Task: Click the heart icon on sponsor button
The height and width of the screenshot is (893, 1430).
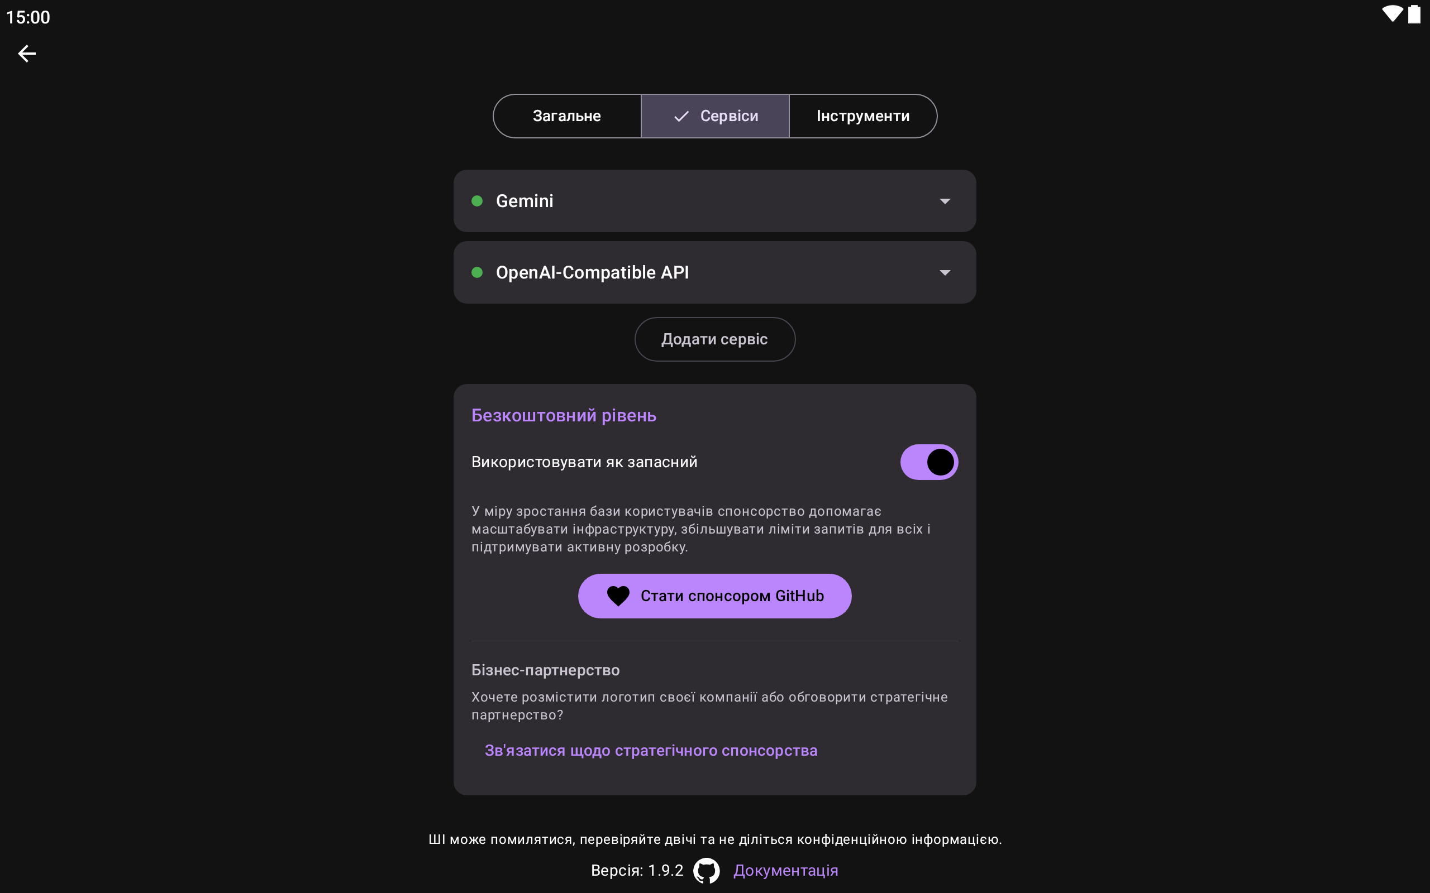Action: pyautogui.click(x=618, y=596)
